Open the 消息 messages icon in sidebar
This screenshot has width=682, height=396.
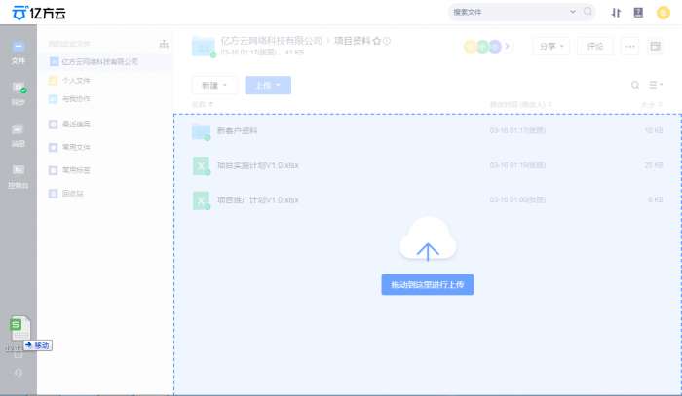[18, 134]
